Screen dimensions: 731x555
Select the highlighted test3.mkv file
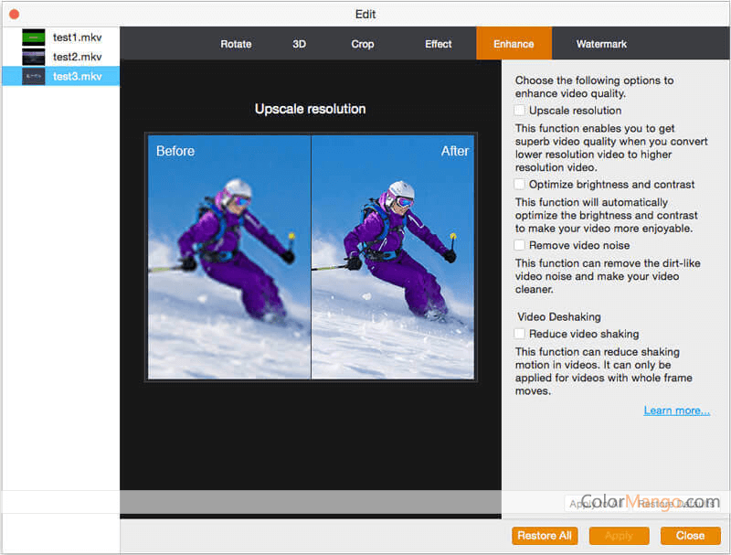pos(77,76)
